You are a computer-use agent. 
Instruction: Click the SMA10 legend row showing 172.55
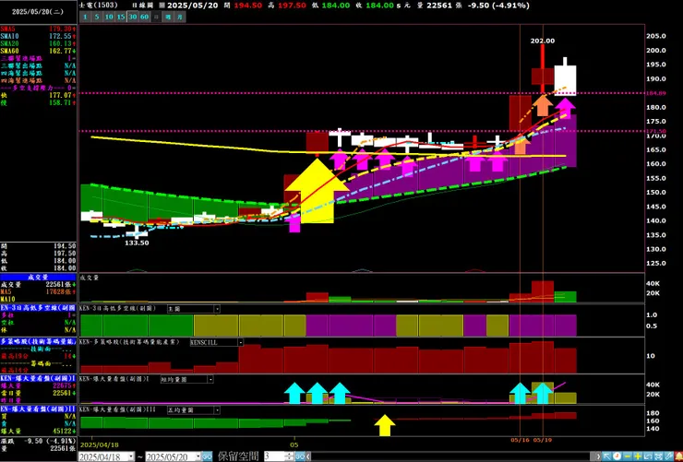coord(39,36)
